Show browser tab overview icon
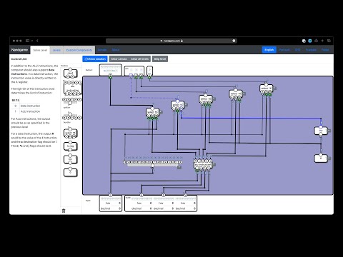The width and height of the screenshot is (343, 257). (329, 41)
